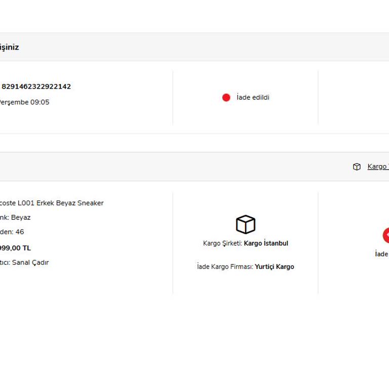Click the Beyaz color value

point(21,217)
